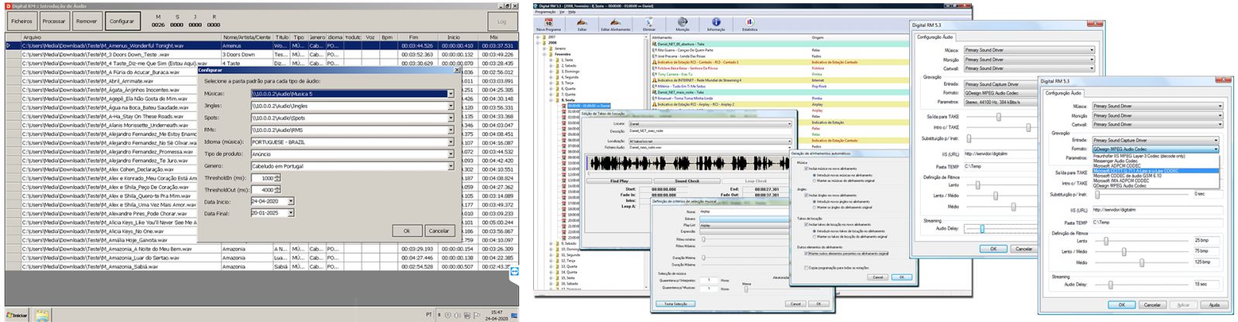Click the Novo Programa calendar icon

[549, 22]
